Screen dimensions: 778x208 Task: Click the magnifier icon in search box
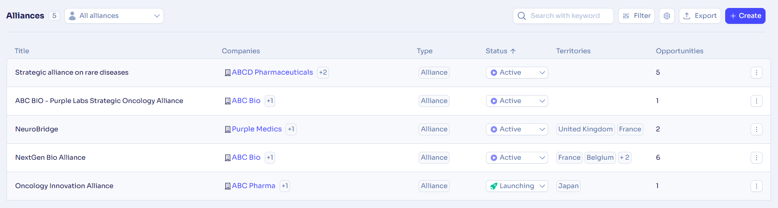click(x=522, y=16)
